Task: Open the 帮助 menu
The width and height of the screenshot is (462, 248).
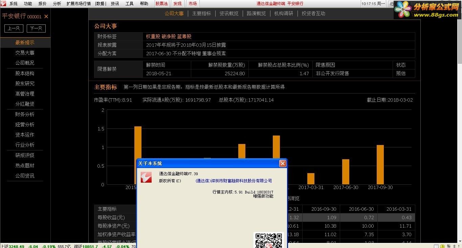Action: click(x=144, y=4)
